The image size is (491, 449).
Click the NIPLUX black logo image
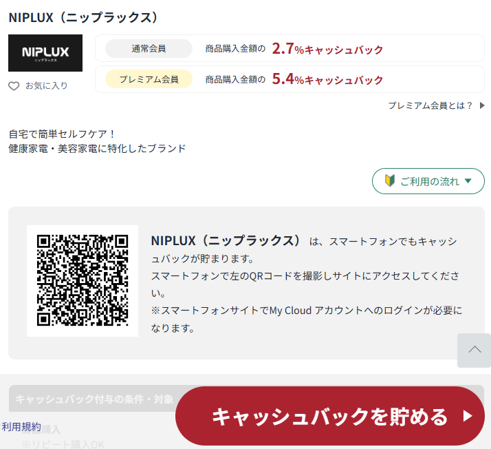pyautogui.click(x=45, y=53)
